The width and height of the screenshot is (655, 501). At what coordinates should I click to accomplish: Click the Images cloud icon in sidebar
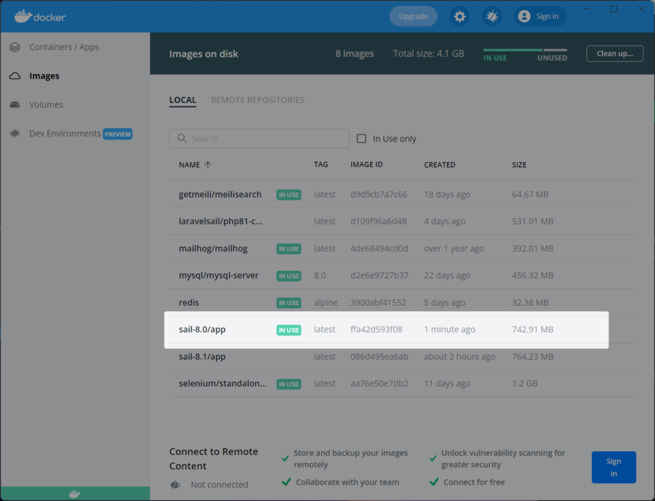pyautogui.click(x=15, y=76)
